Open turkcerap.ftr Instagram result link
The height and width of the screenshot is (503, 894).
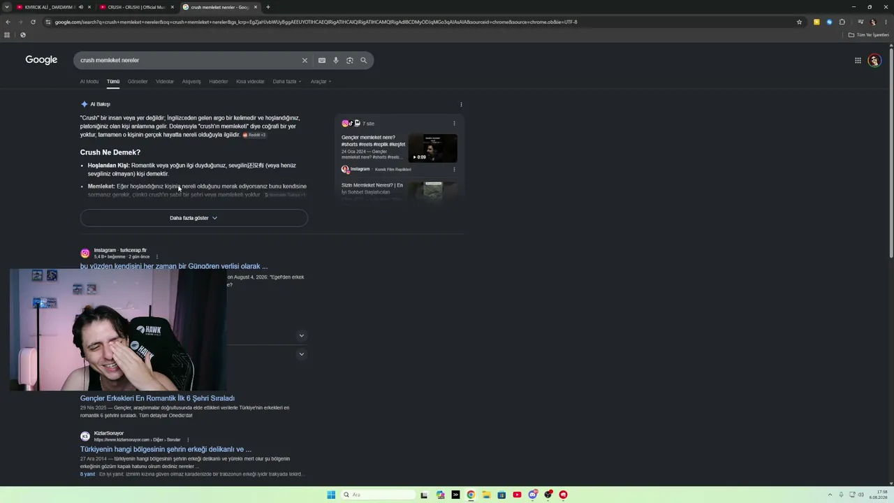174,266
